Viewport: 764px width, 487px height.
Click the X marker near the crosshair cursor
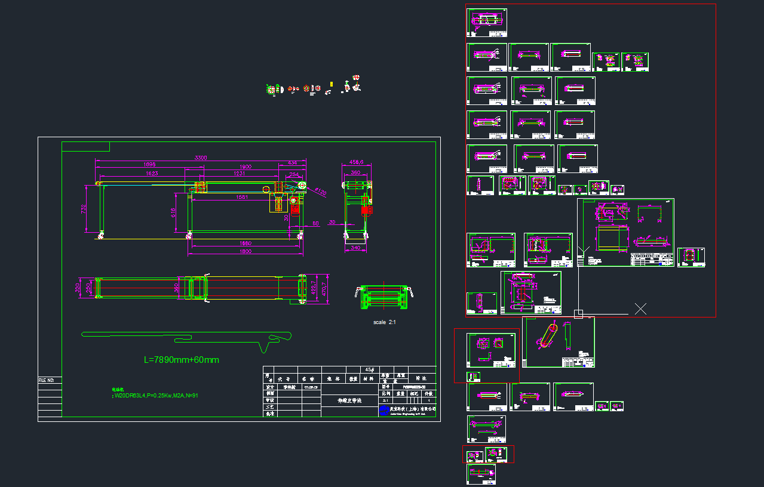point(640,309)
